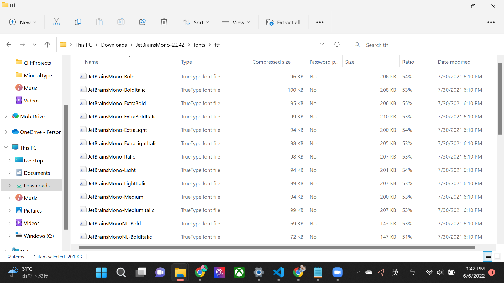This screenshot has width=504, height=283.
Task: Open the View dropdown options
Action: coord(237,22)
